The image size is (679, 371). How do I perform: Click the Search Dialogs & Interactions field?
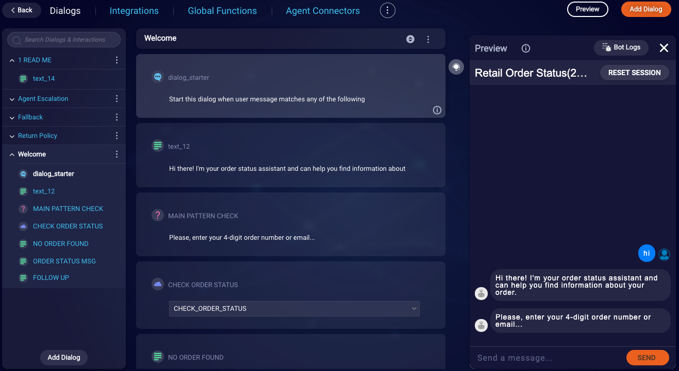pyautogui.click(x=64, y=40)
